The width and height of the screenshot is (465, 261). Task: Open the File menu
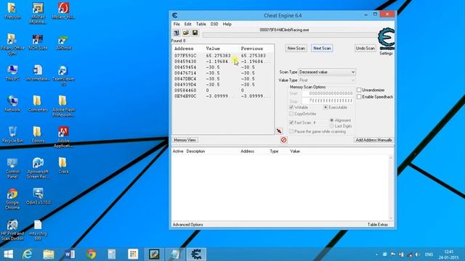(x=177, y=24)
